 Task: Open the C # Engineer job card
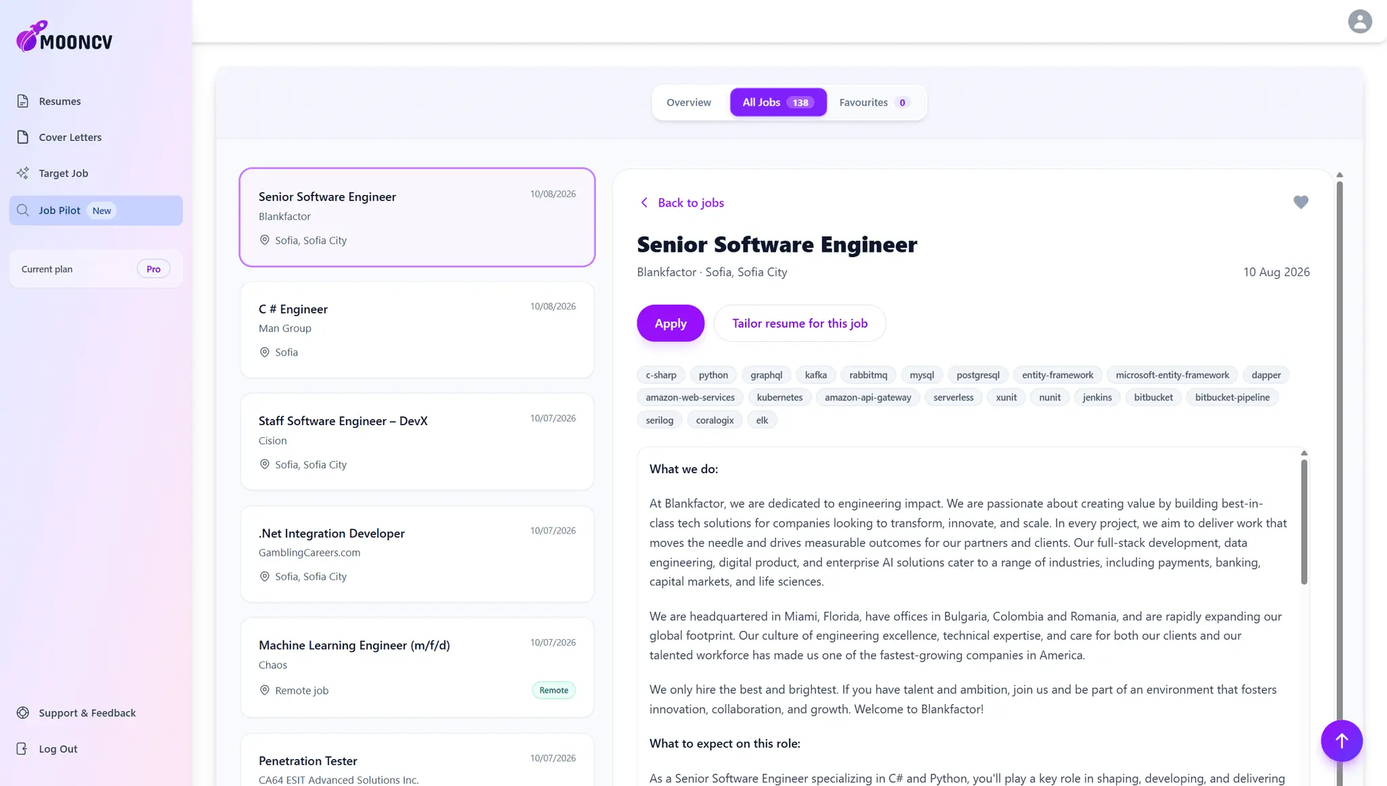(417, 330)
